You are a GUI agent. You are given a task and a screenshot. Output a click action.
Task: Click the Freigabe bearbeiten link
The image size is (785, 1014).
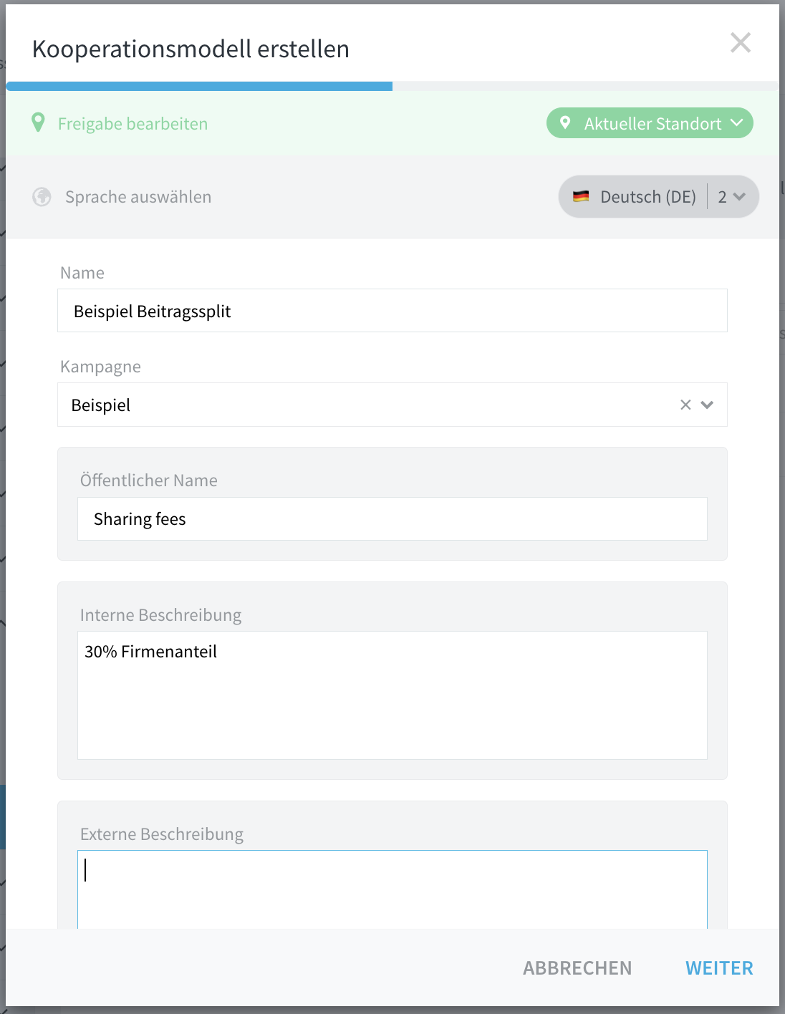133,124
